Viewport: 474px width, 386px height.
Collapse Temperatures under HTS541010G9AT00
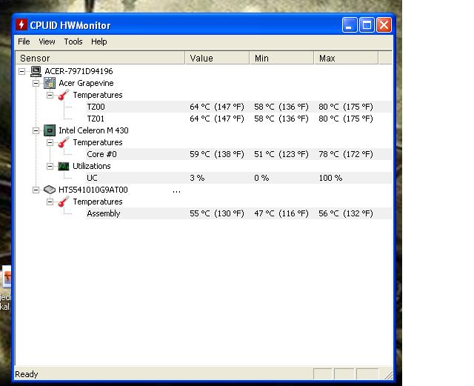(x=50, y=202)
